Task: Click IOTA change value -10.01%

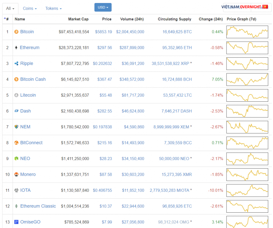Action: point(216,190)
